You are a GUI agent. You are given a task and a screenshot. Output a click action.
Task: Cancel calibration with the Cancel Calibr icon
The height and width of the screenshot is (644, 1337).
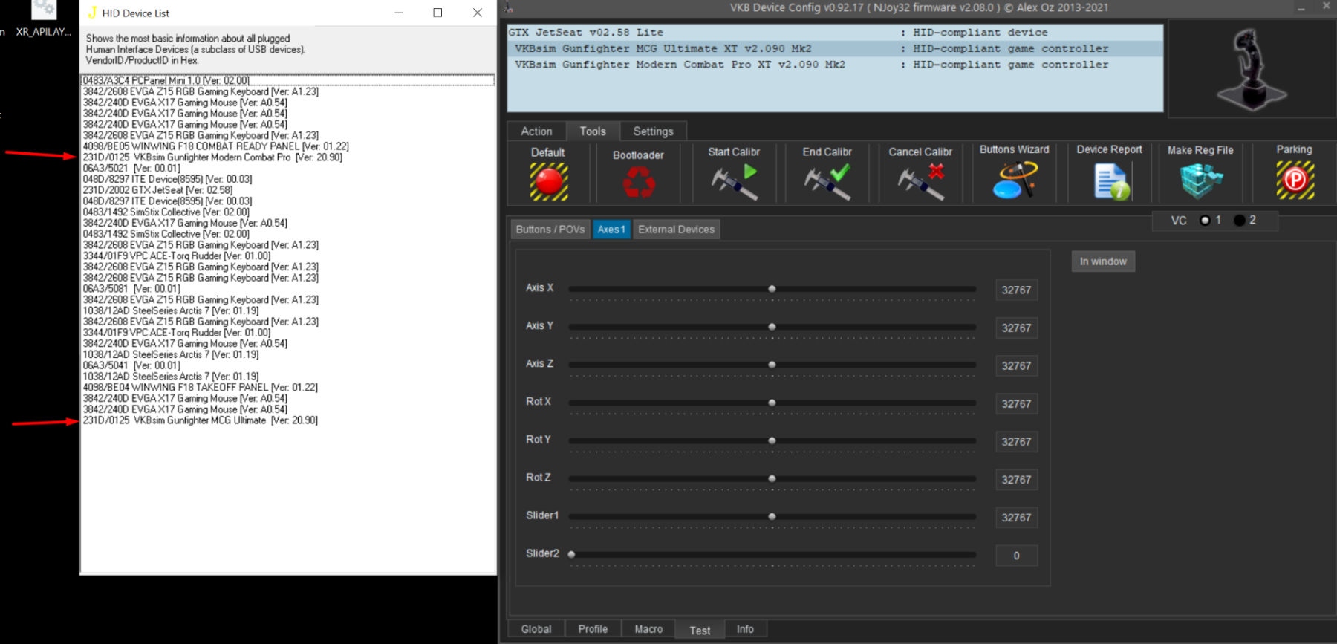click(x=920, y=182)
